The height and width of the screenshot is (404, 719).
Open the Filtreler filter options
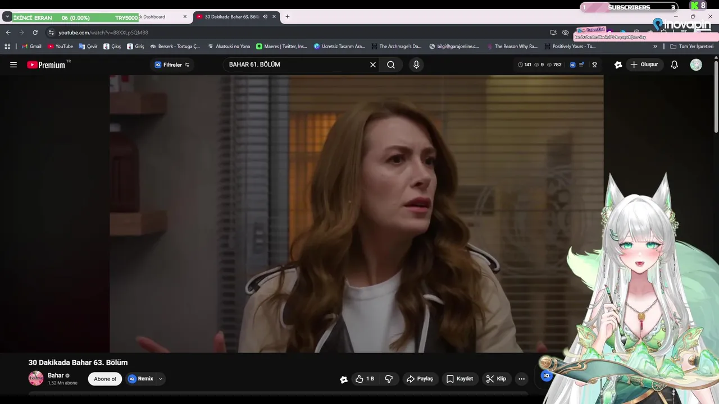172,65
